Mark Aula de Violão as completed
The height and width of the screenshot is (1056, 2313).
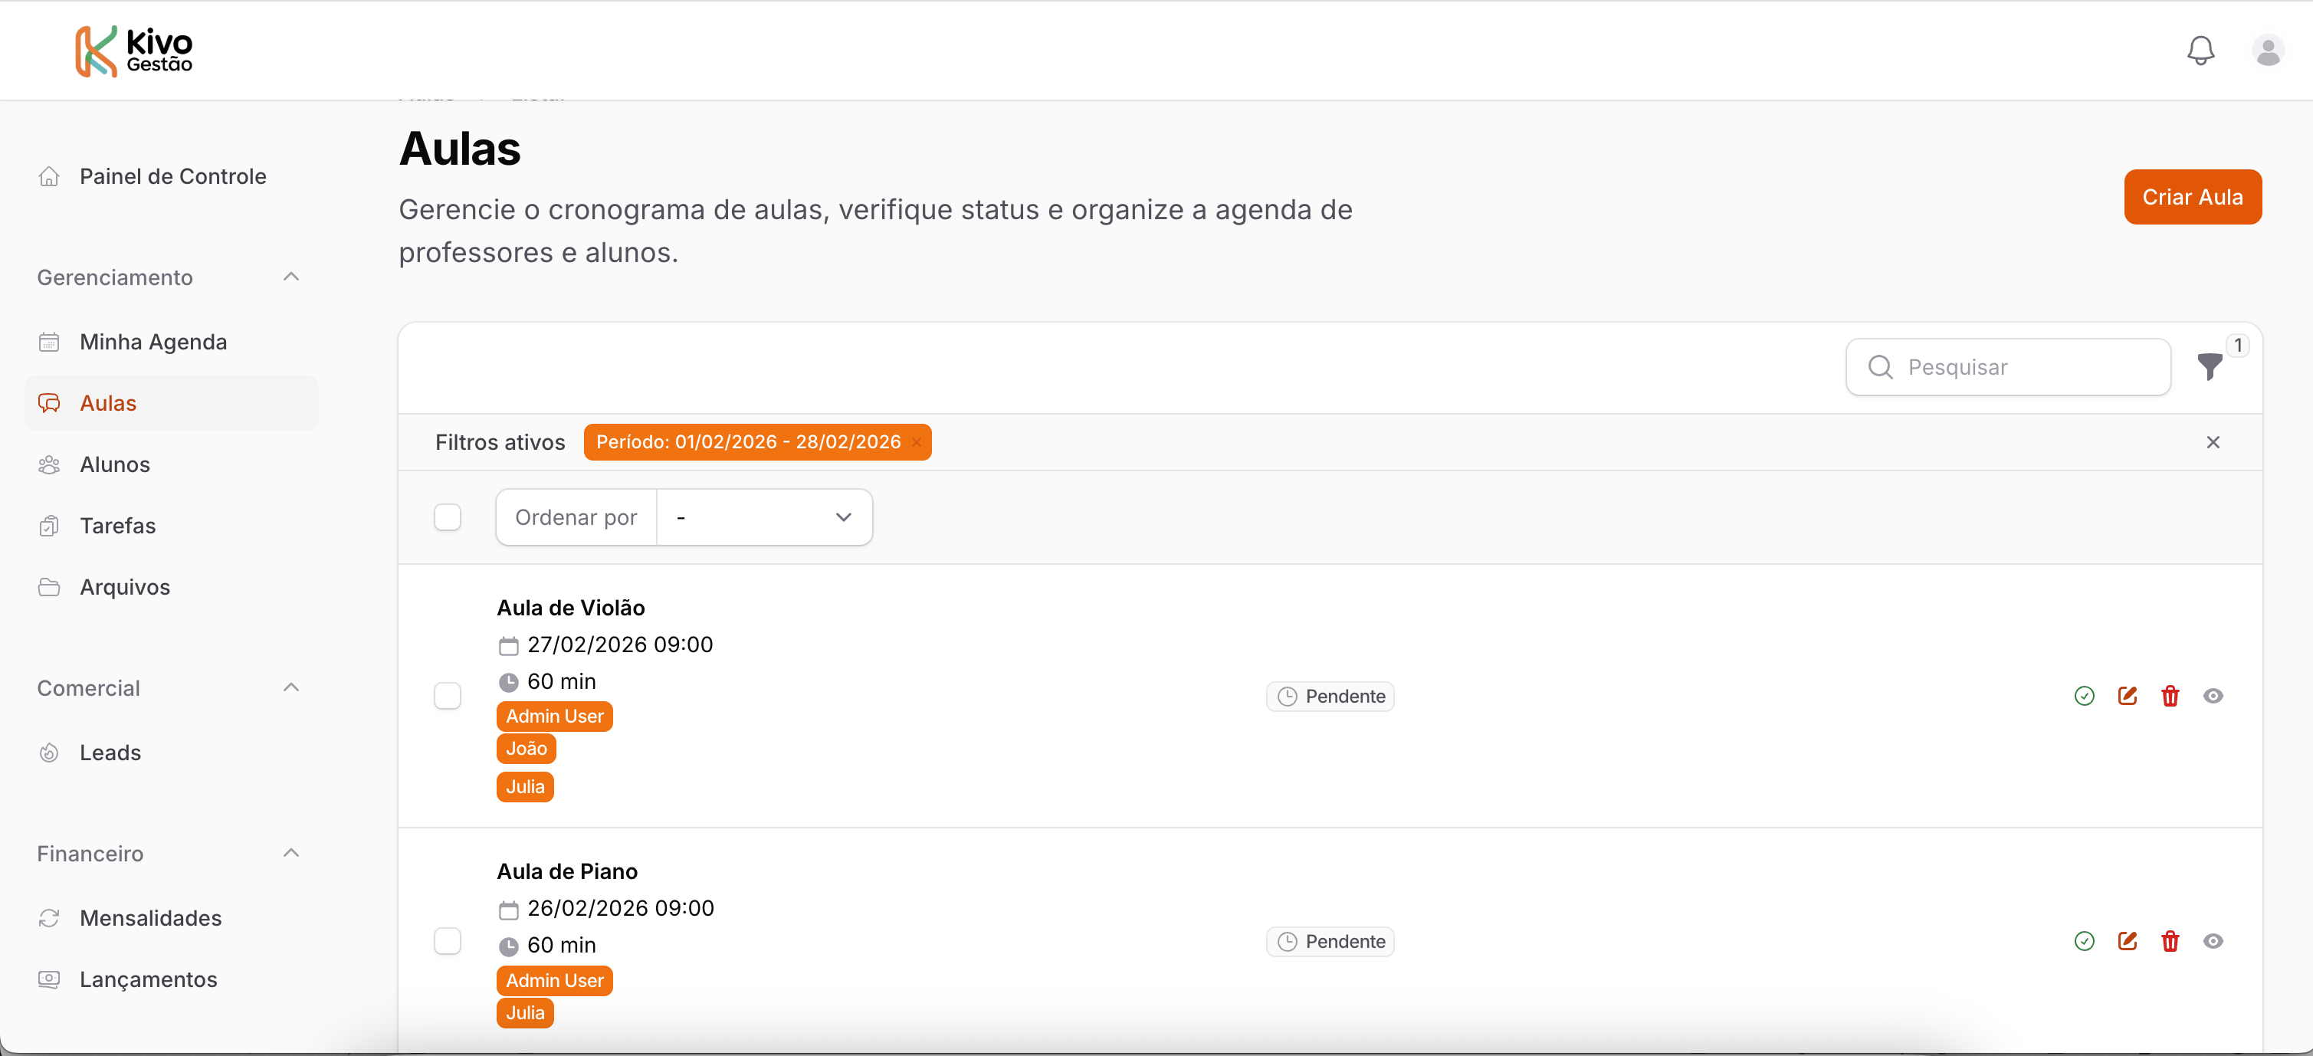[x=2084, y=696]
